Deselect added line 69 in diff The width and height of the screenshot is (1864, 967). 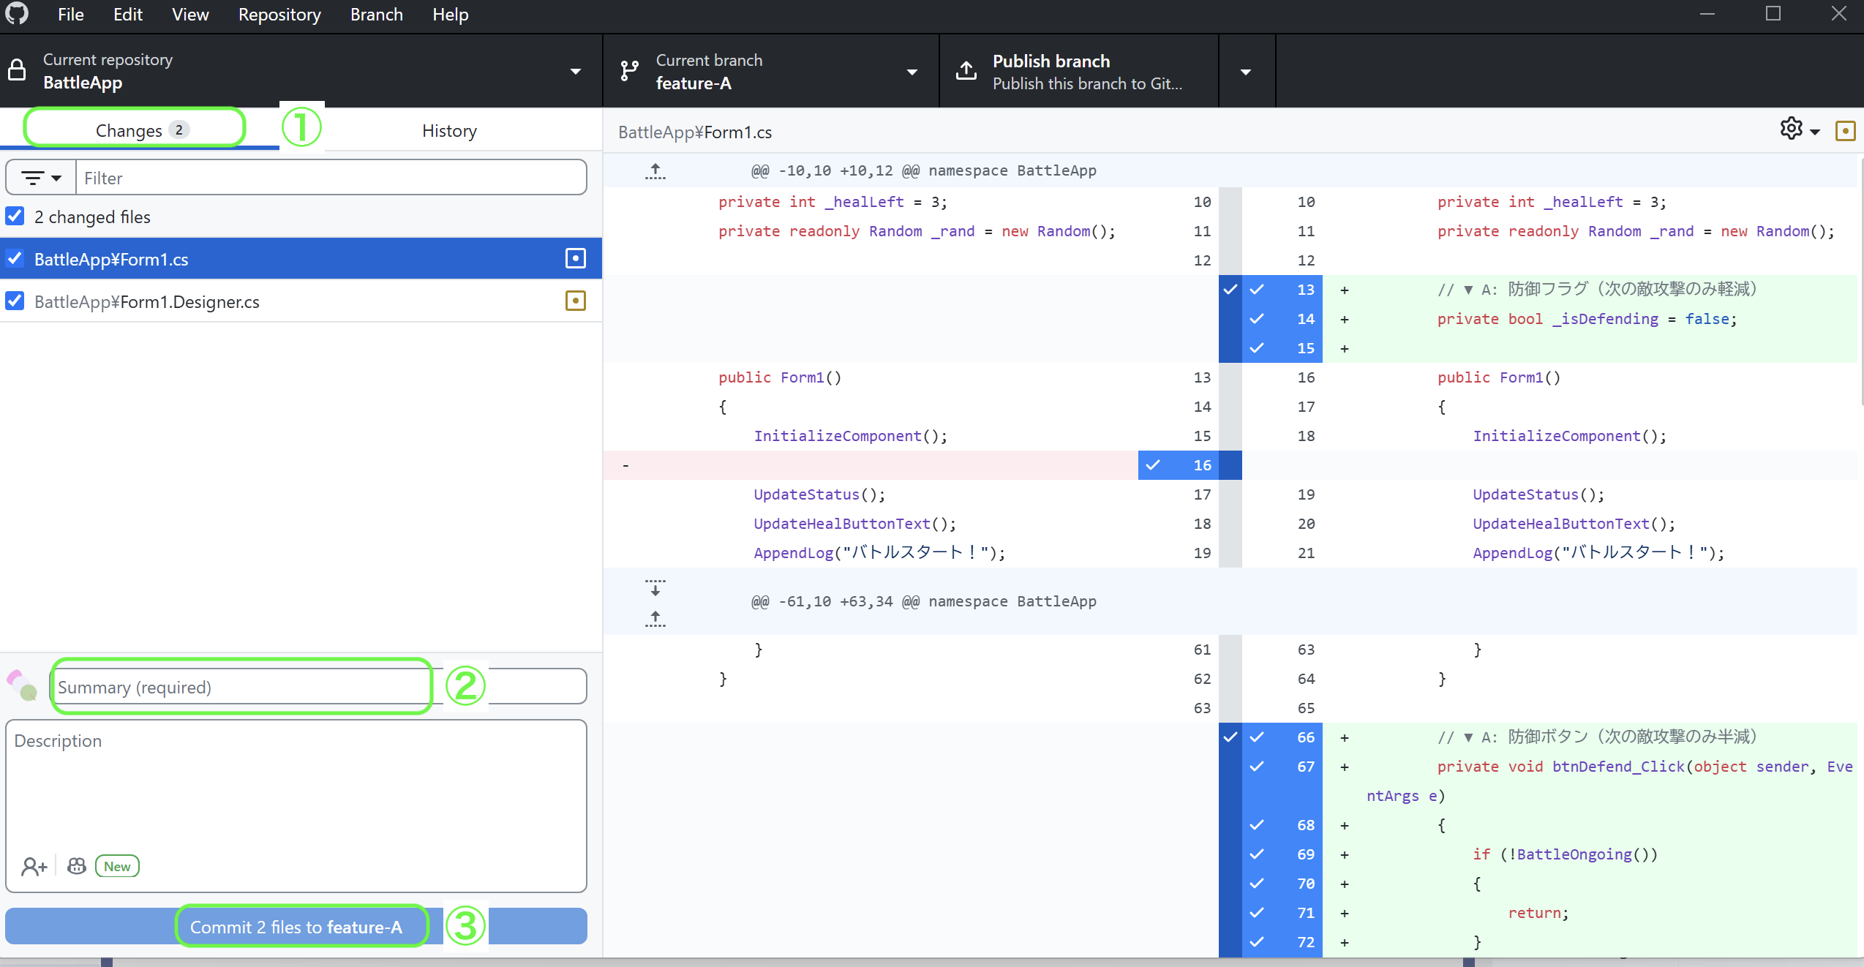coord(1282,854)
